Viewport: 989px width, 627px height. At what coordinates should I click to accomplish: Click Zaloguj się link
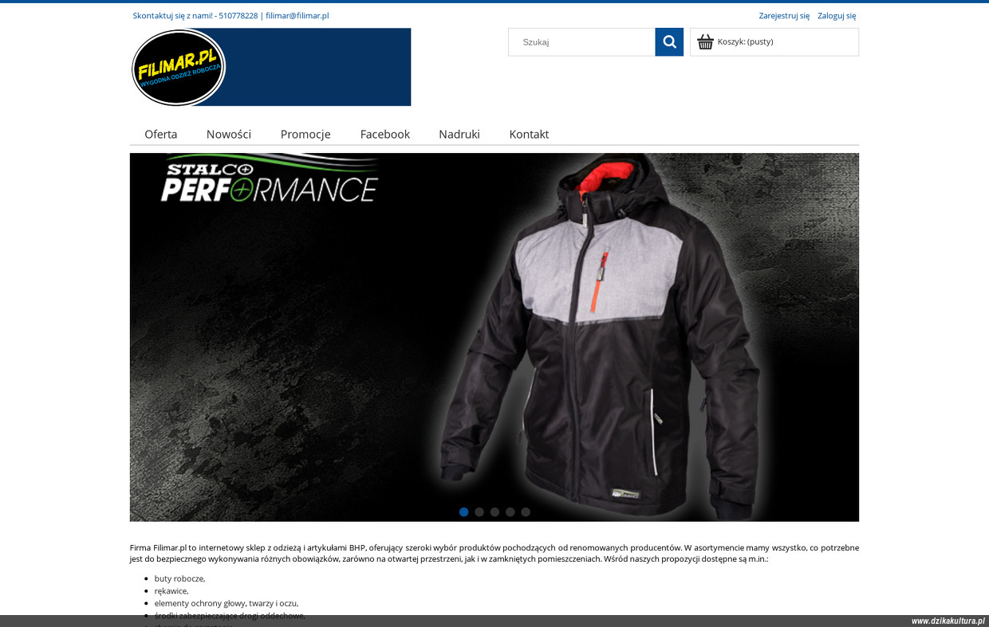coord(837,15)
